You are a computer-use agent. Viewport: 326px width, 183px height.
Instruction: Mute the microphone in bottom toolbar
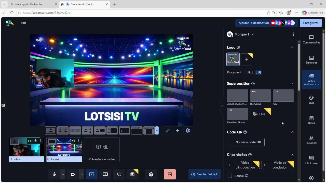tap(54, 174)
